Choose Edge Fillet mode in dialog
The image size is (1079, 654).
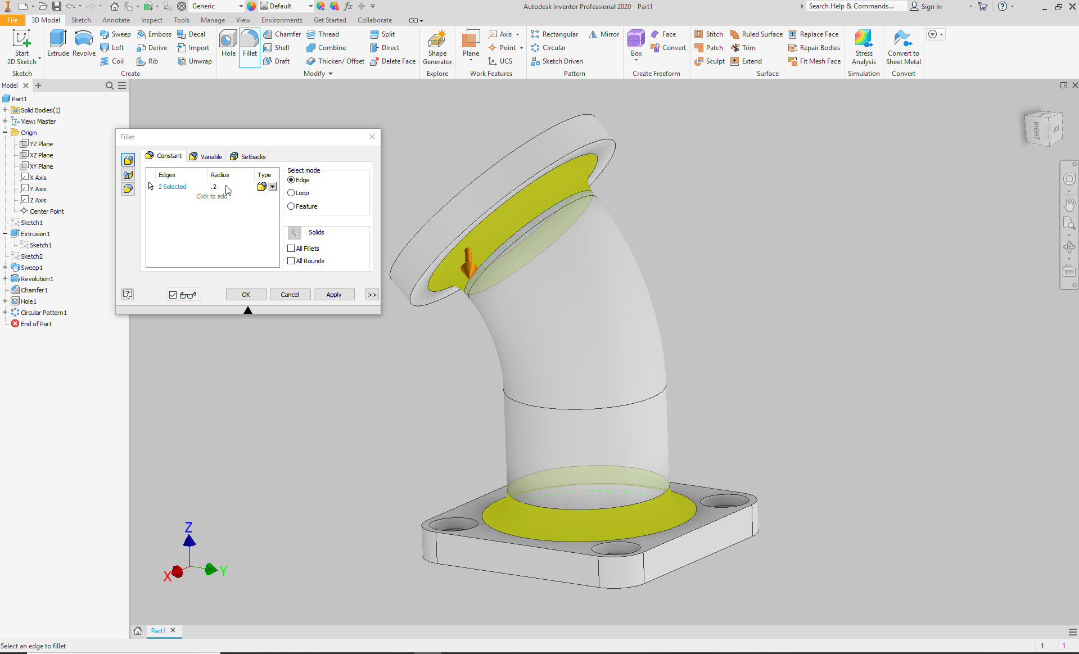(128, 160)
